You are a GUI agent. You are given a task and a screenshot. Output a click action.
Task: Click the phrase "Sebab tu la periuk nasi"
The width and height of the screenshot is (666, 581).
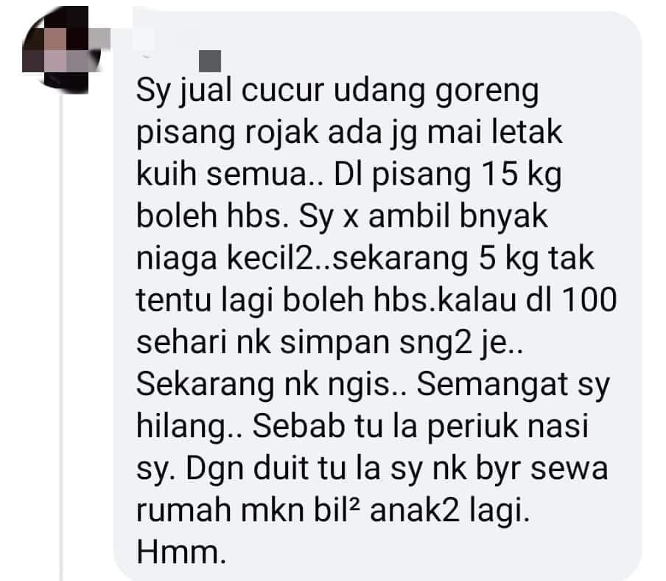point(421,427)
